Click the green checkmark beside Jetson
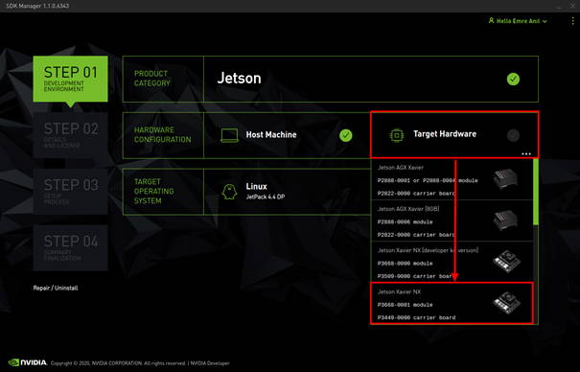The width and height of the screenshot is (580, 372). point(513,80)
